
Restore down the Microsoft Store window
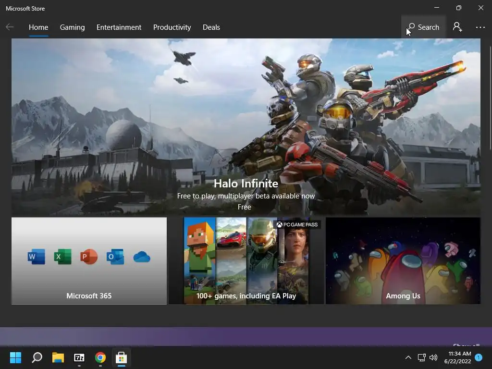tap(459, 8)
